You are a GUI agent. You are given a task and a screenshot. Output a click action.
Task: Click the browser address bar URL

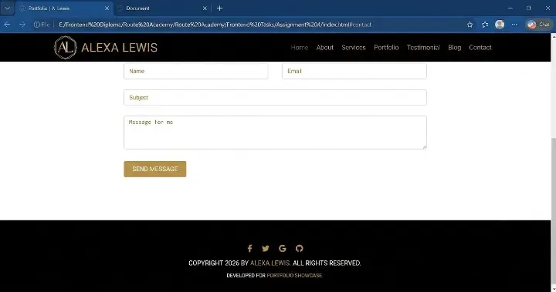point(215,25)
